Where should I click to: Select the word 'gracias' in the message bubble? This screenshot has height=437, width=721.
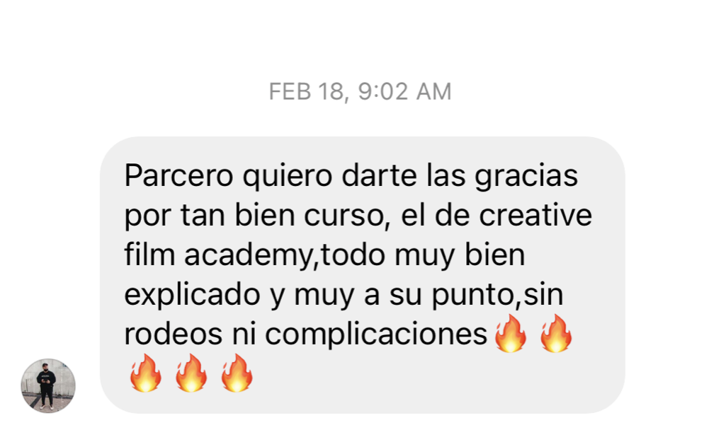coord(526,177)
